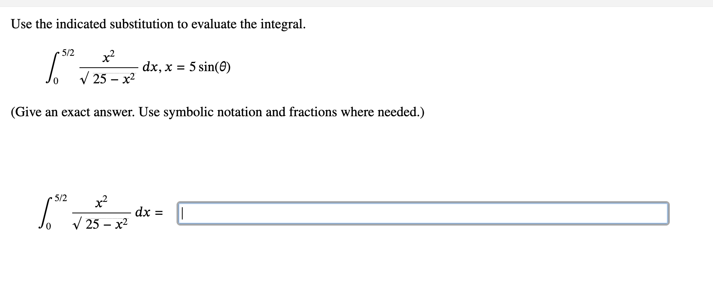The height and width of the screenshot is (299, 713).
Task: Click the dx in the first integral
Action: (x=150, y=67)
